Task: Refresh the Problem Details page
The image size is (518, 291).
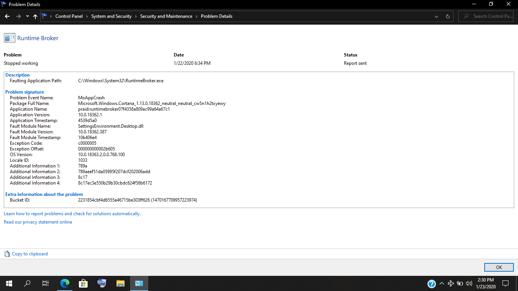Action: pos(448,16)
